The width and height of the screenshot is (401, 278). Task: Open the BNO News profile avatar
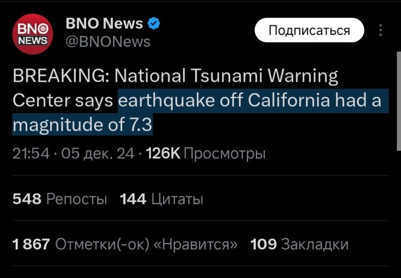pos(33,34)
